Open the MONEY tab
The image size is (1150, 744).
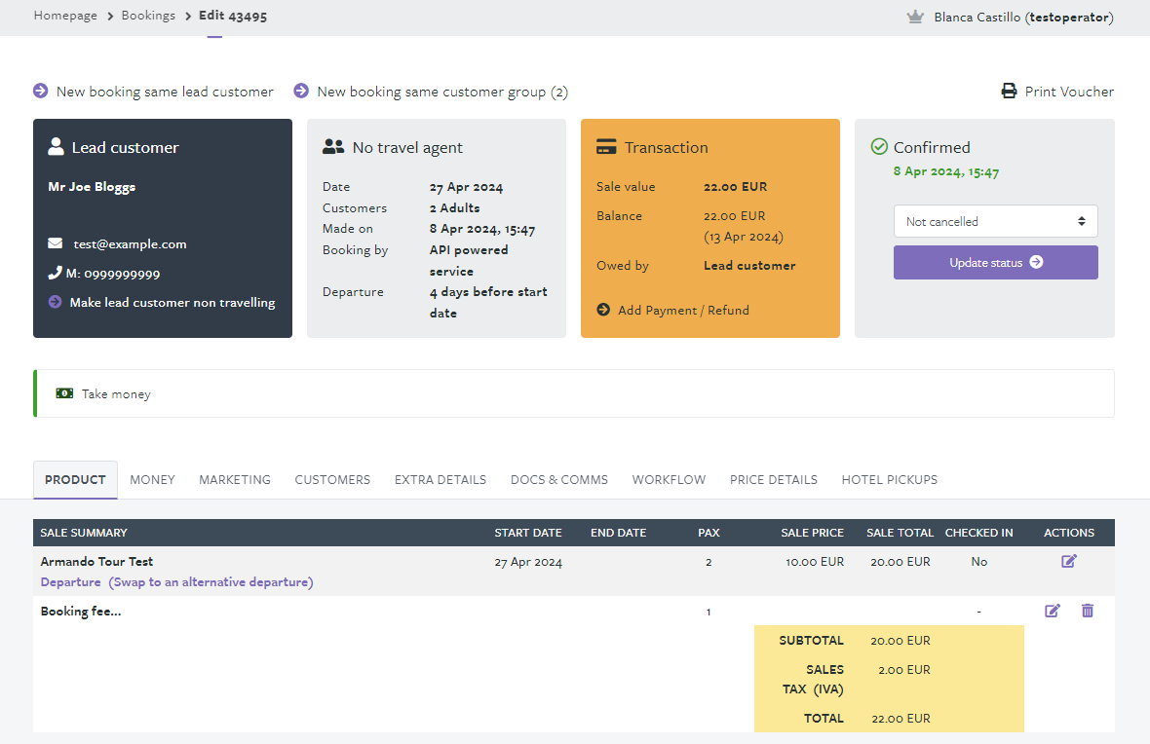click(x=153, y=480)
